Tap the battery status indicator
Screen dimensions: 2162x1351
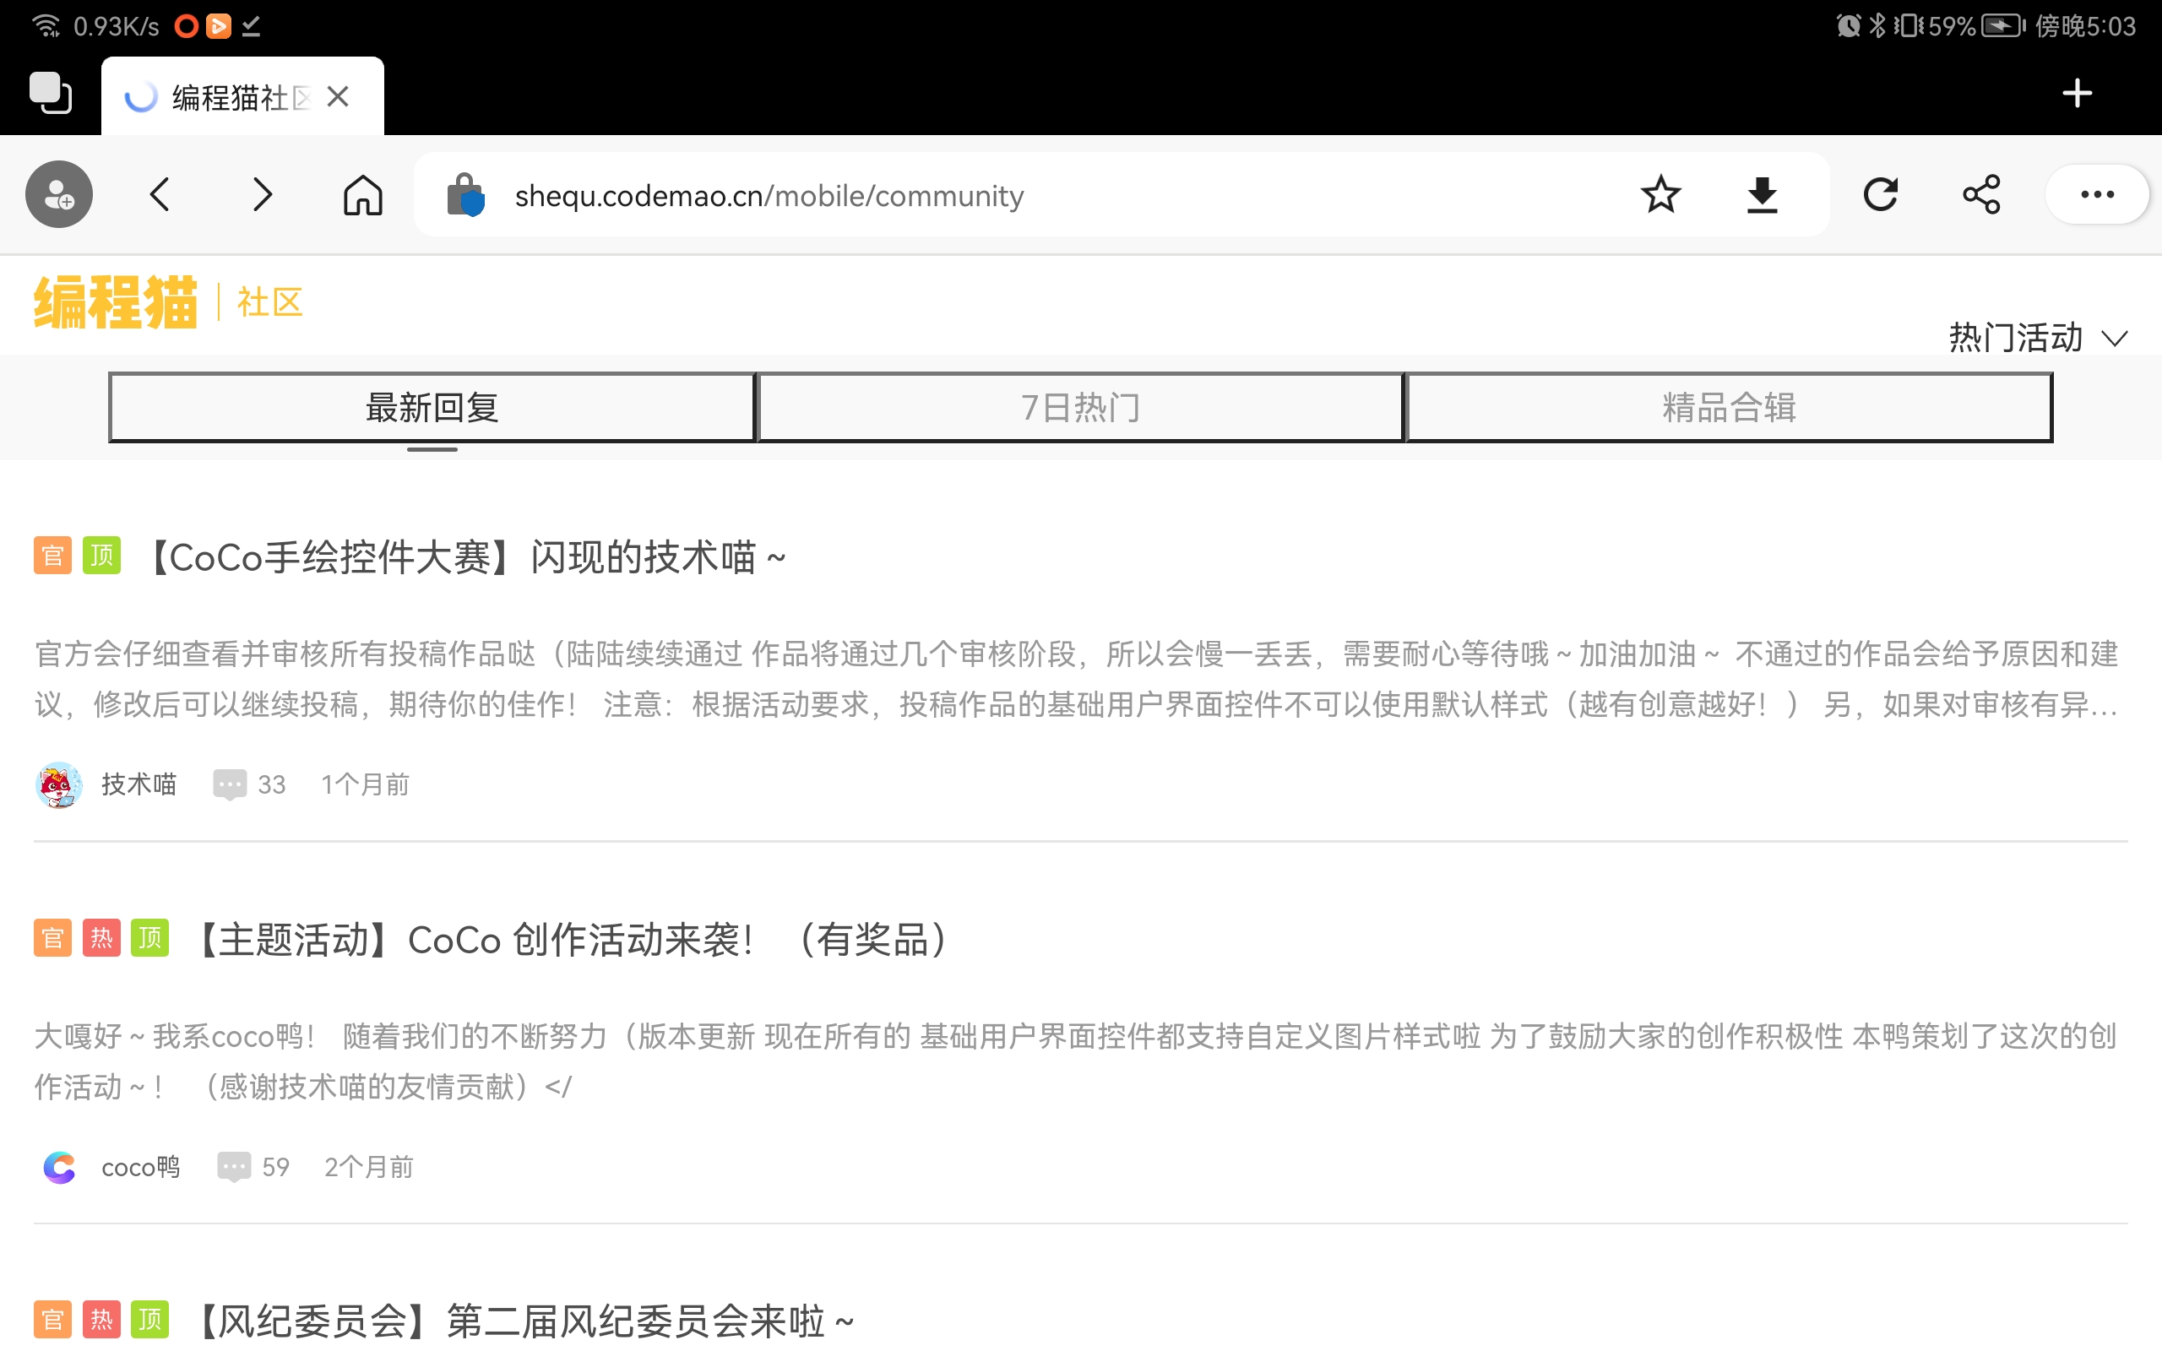point(2003,26)
